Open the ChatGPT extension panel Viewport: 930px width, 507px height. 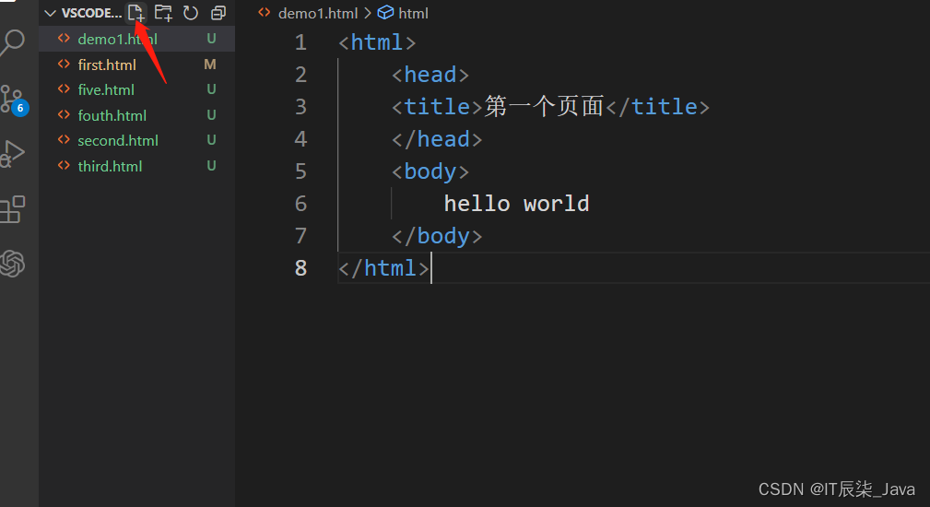coord(13,264)
